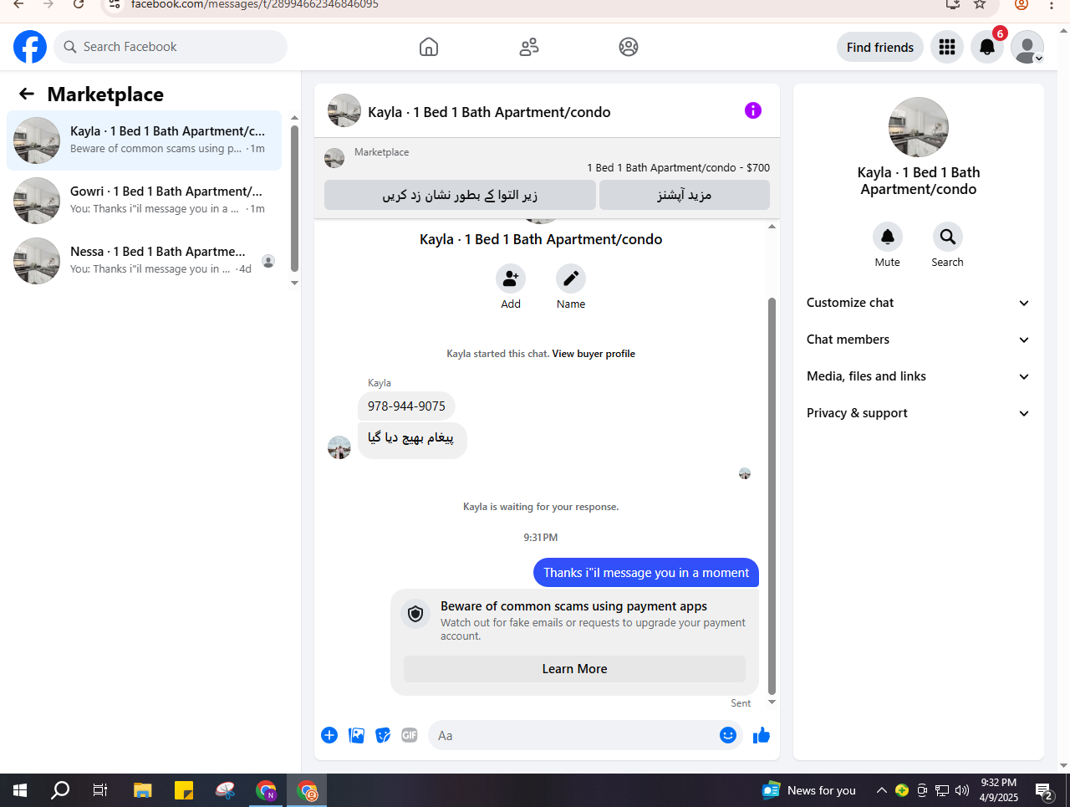Click More options Urdu button
This screenshot has height=807, width=1070.
coord(685,195)
